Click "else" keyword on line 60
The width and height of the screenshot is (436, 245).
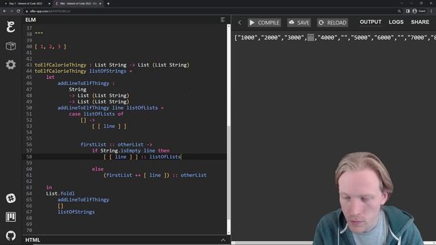(x=97, y=169)
